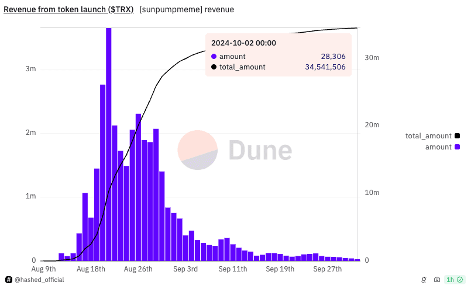The image size is (471, 289).
Task: Click the purple amount legend swatch
Action: (x=457, y=147)
